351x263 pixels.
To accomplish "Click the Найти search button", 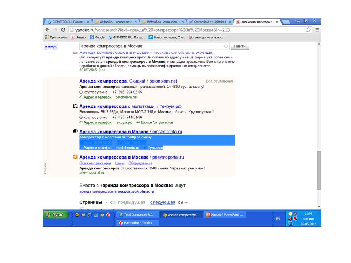I will pos(240,46).
